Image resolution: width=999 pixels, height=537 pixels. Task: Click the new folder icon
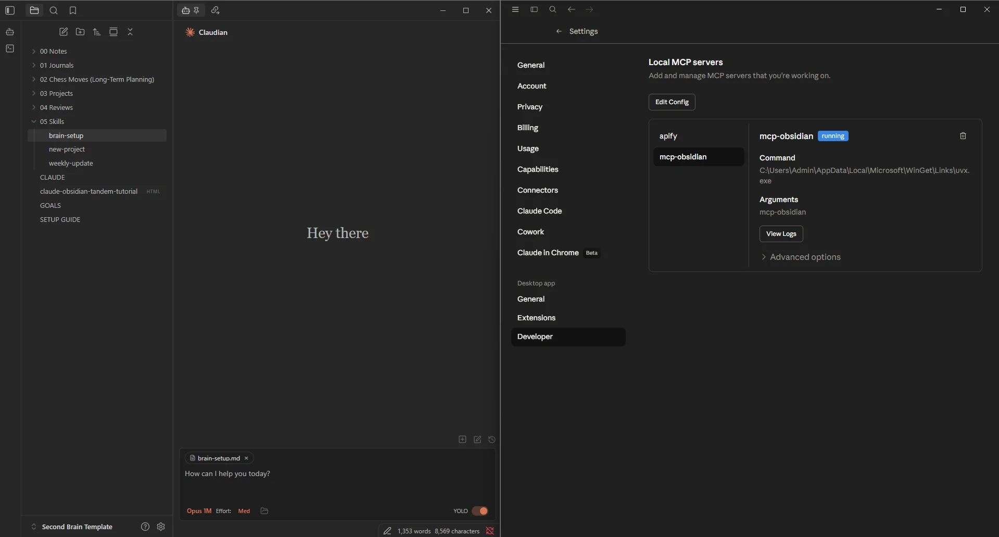point(80,32)
